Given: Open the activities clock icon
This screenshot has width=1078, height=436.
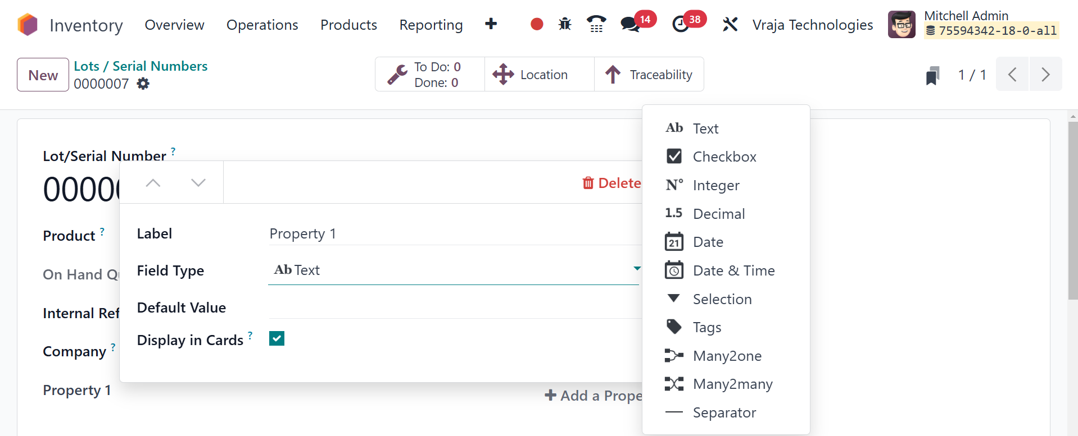Looking at the screenshot, I should pos(681,24).
